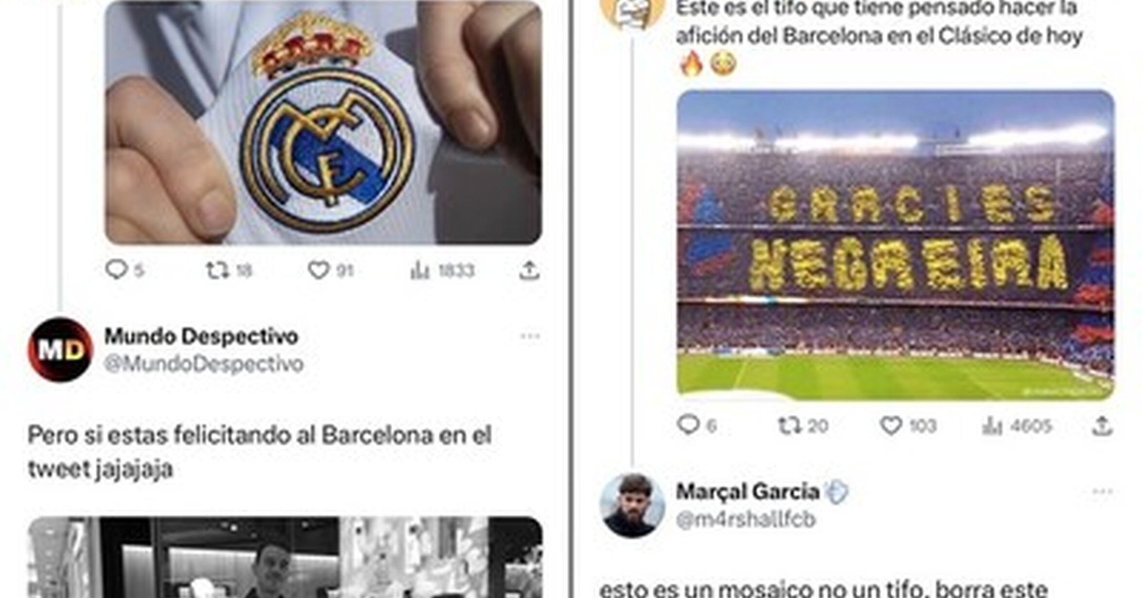Share the Gracies Negreira tifo tweet
The height and width of the screenshot is (598, 1142).
(x=1102, y=426)
